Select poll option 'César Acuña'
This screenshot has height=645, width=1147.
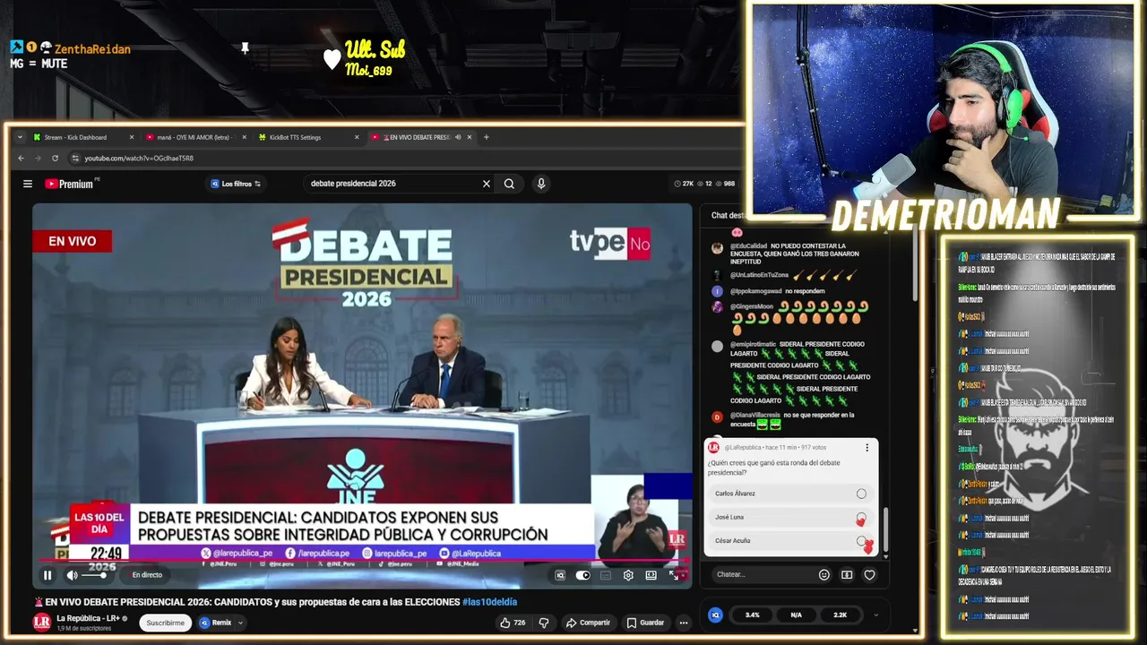pyautogui.click(x=789, y=540)
